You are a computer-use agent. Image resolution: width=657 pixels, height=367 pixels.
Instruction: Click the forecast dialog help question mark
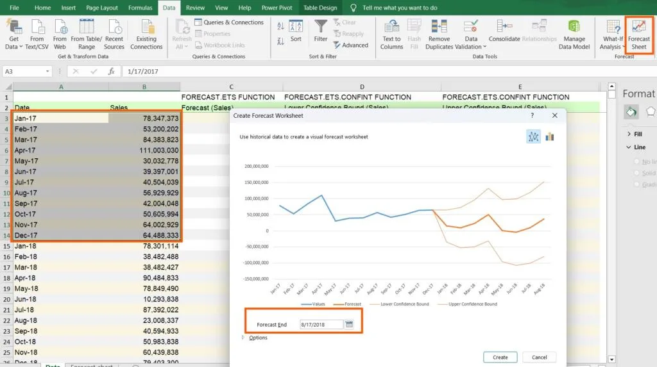pyautogui.click(x=532, y=116)
